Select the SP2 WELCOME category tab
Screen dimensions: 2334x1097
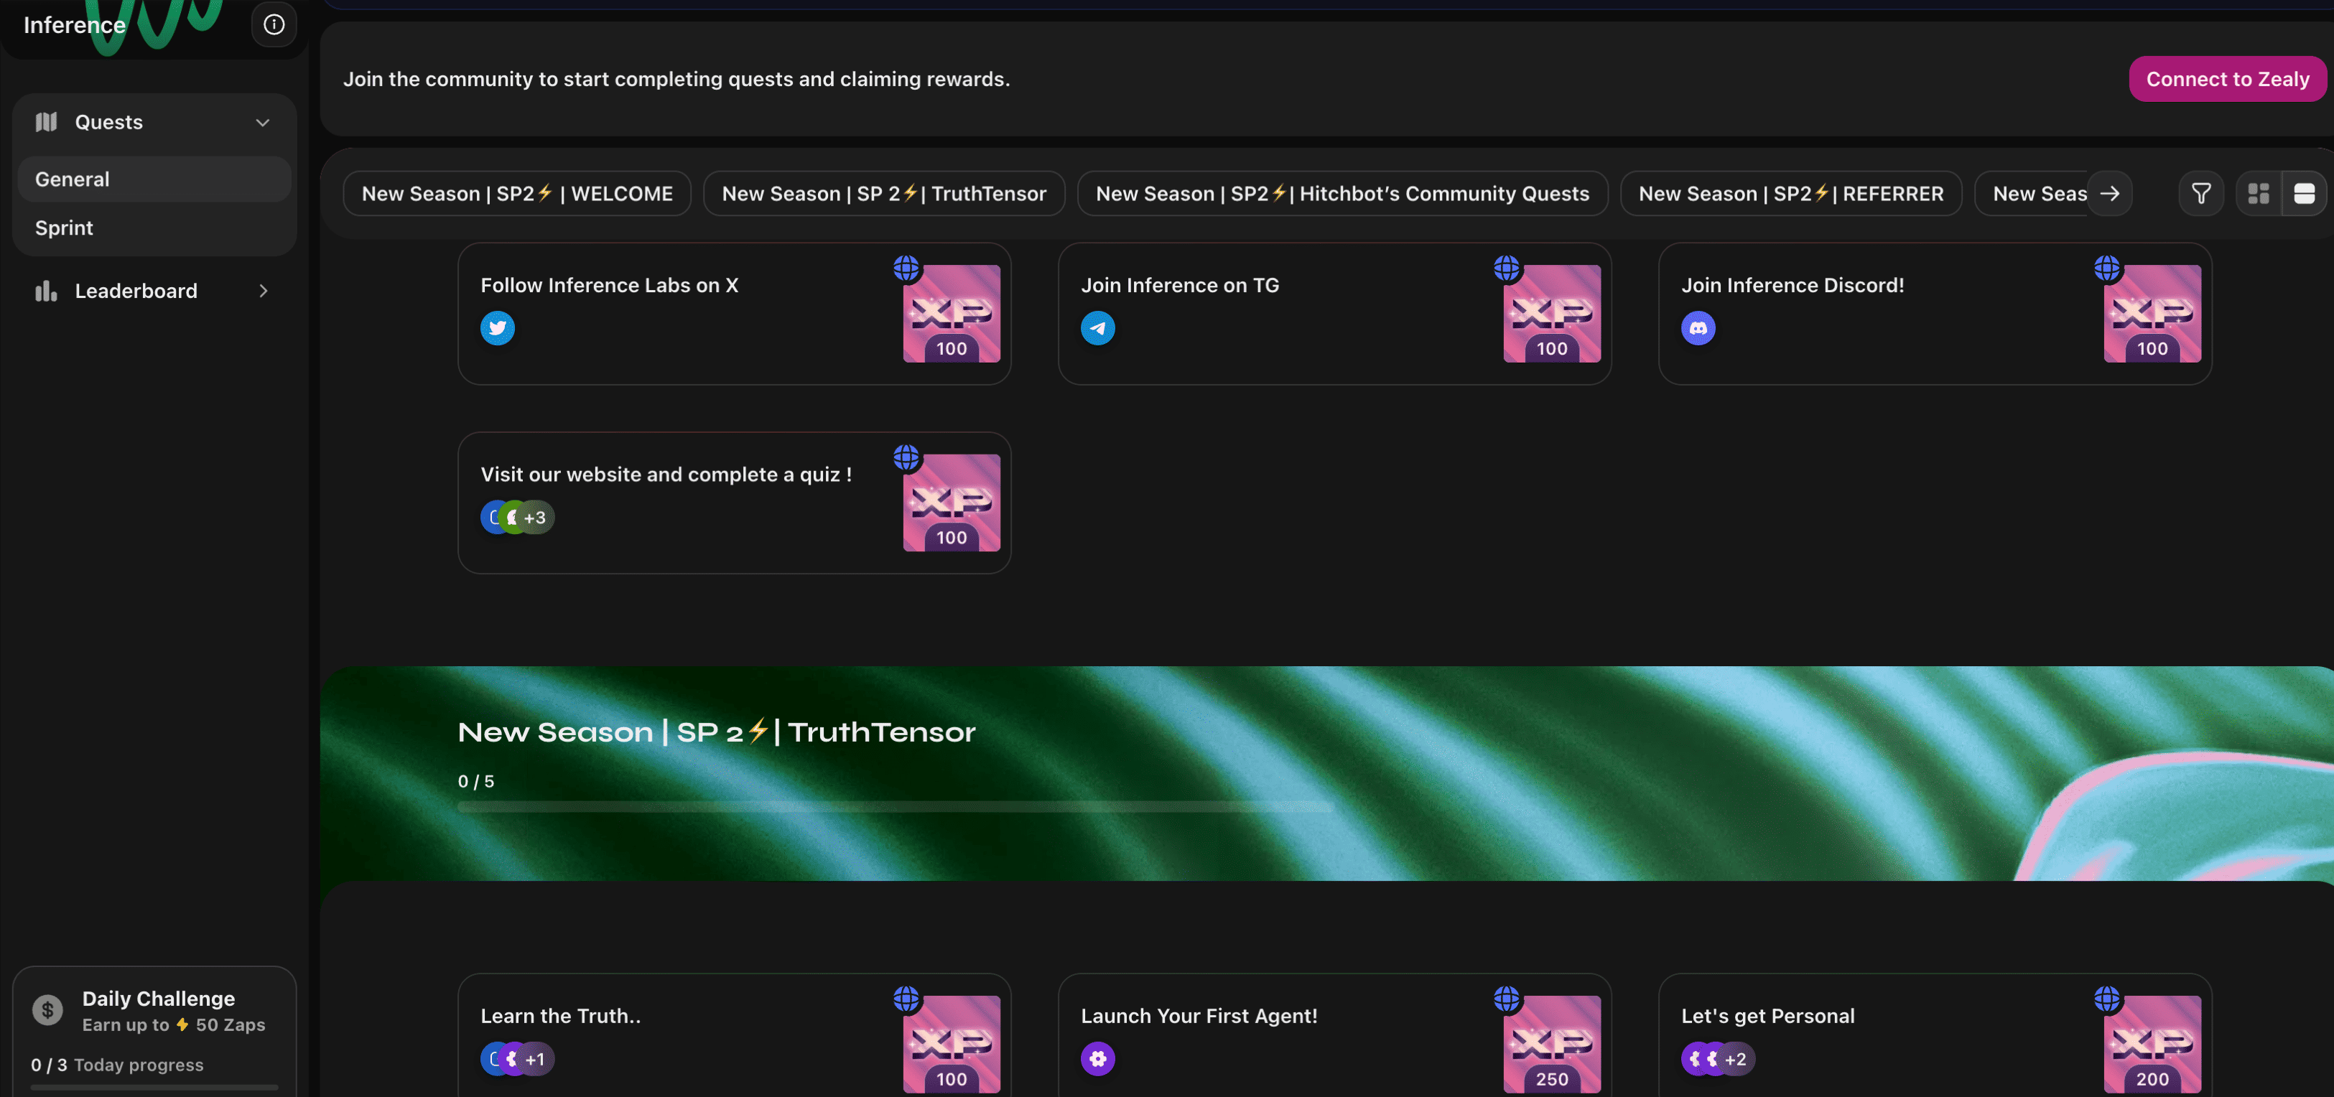[x=516, y=194]
